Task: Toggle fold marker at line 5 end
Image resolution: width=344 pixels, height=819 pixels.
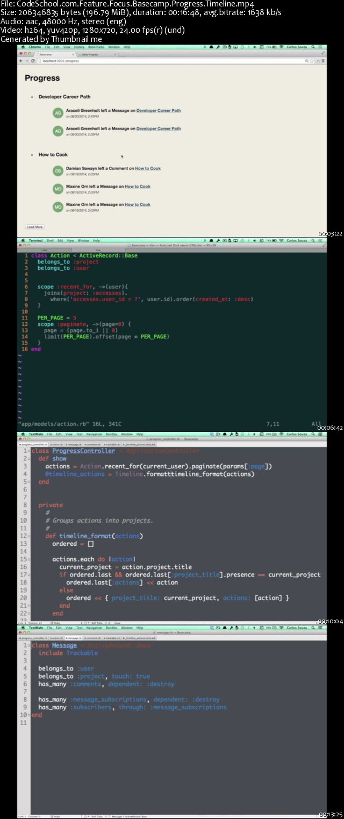Action: point(29,482)
